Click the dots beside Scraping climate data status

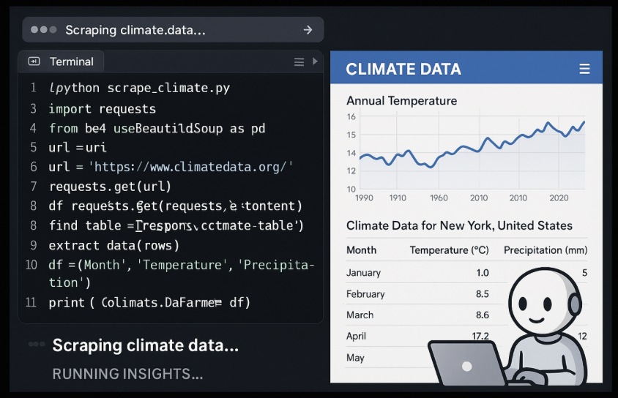(x=37, y=345)
